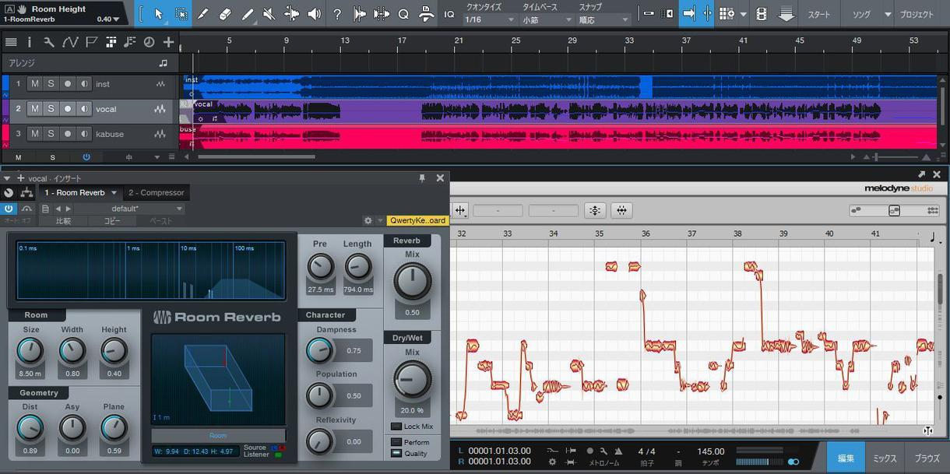This screenshot has height=474, width=950.
Task: Open the ブラウズ (Browse) tab
Action: pos(927,458)
